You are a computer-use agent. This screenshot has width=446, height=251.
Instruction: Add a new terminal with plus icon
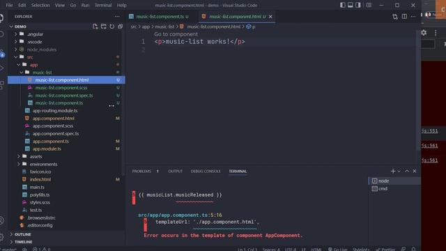pyautogui.click(x=393, y=171)
